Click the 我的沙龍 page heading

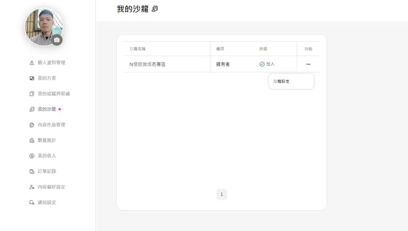[132, 9]
